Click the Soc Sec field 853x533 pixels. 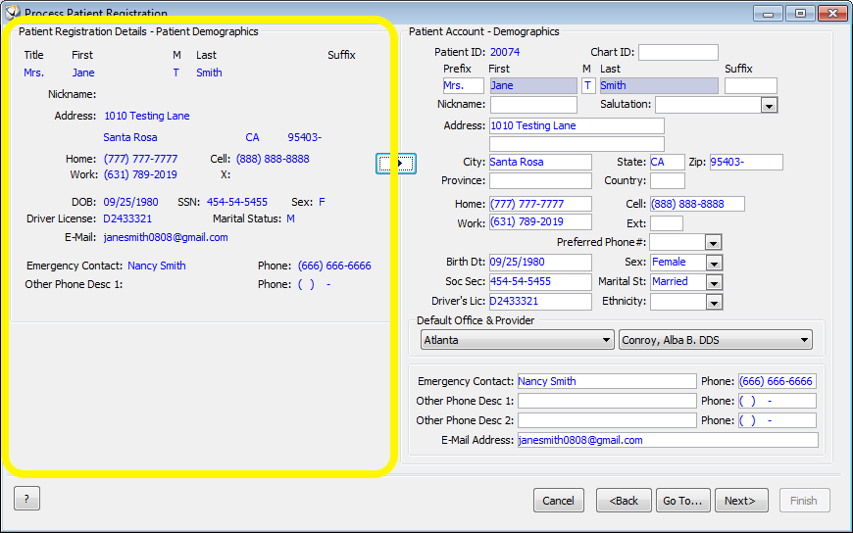click(x=540, y=282)
